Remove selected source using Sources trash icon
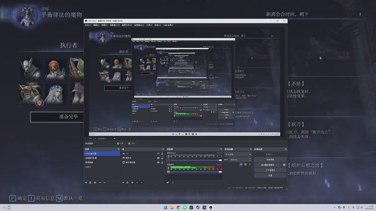 click(x=127, y=182)
